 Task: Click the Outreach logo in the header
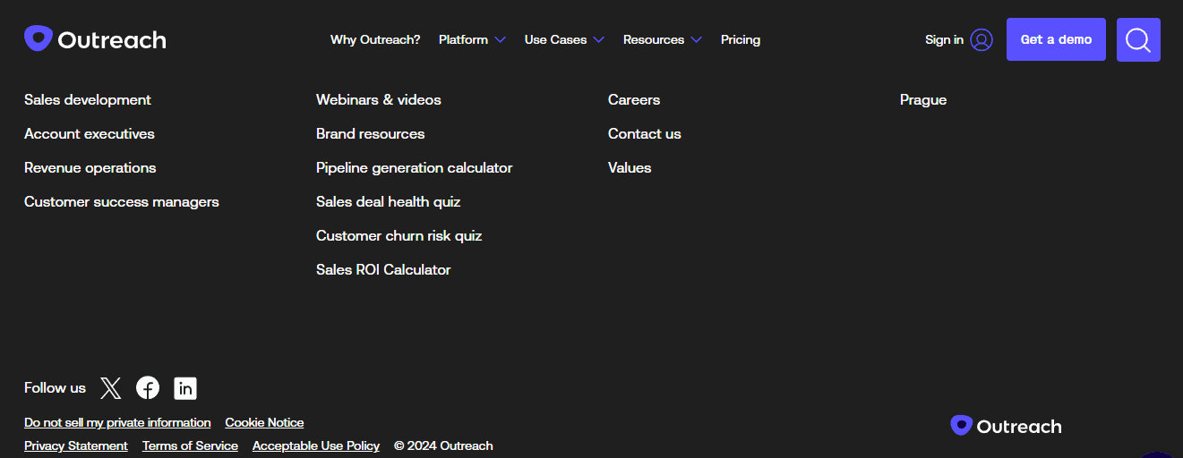[x=95, y=39]
